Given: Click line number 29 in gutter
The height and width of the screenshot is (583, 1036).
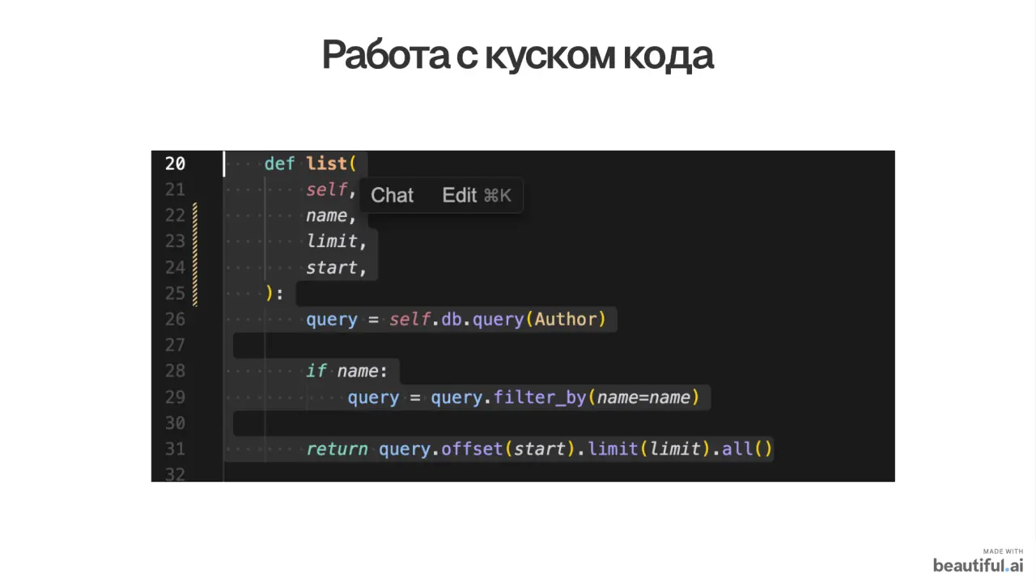Looking at the screenshot, I should 175,397.
